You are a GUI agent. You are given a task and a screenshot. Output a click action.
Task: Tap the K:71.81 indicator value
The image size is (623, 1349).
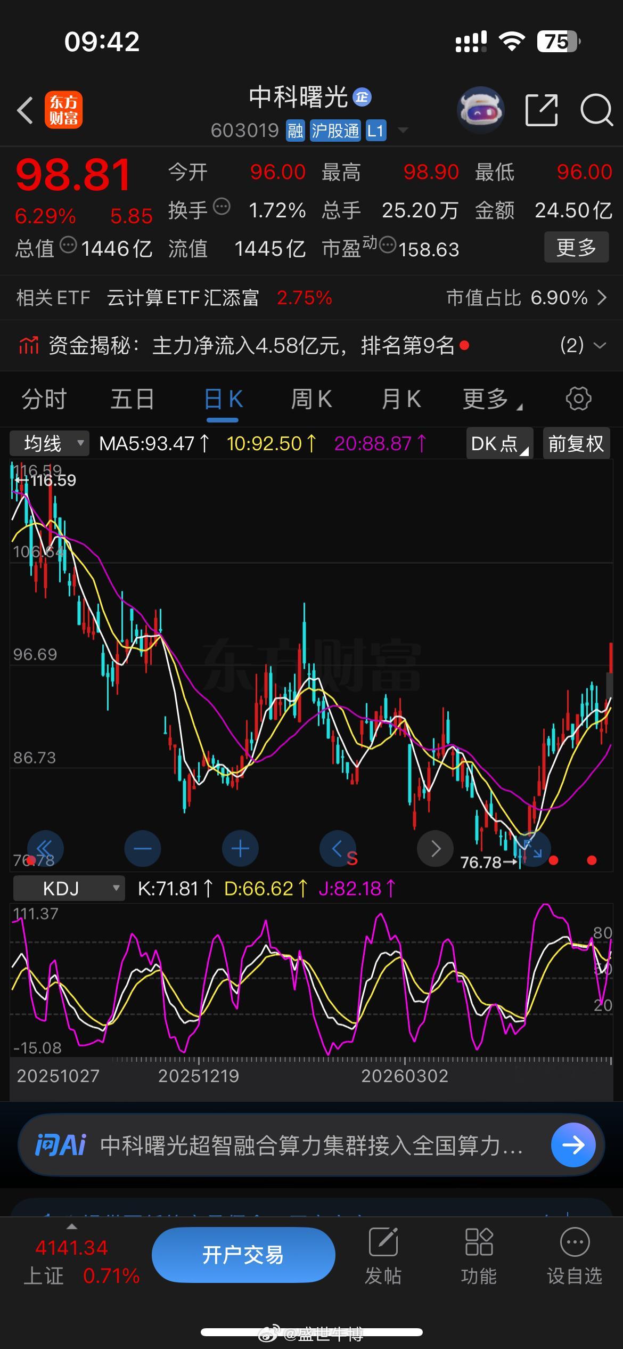point(175,888)
